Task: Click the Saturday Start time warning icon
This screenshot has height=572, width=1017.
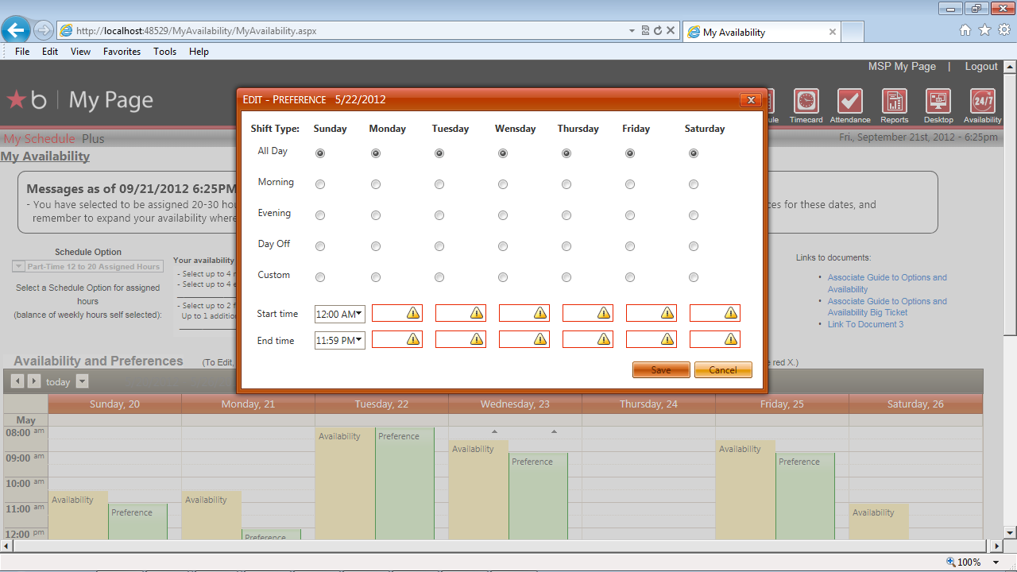Action: [x=731, y=314]
